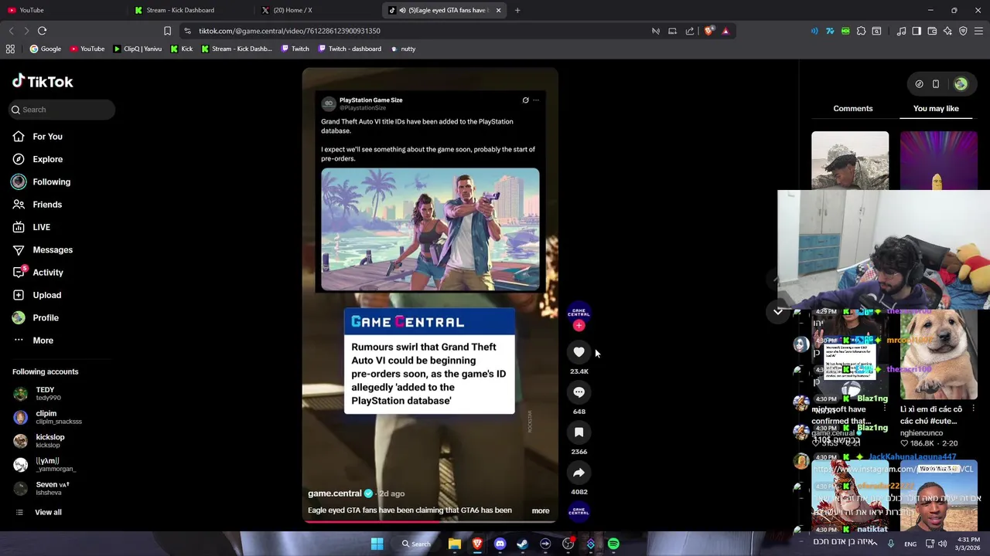Open Discord from the taskbar

(x=500, y=544)
